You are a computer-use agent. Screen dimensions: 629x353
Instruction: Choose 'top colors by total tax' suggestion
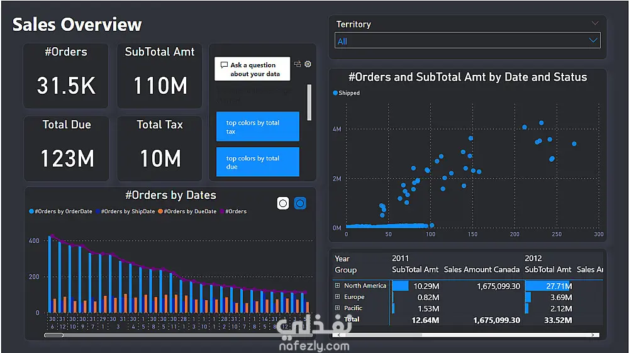pos(257,126)
